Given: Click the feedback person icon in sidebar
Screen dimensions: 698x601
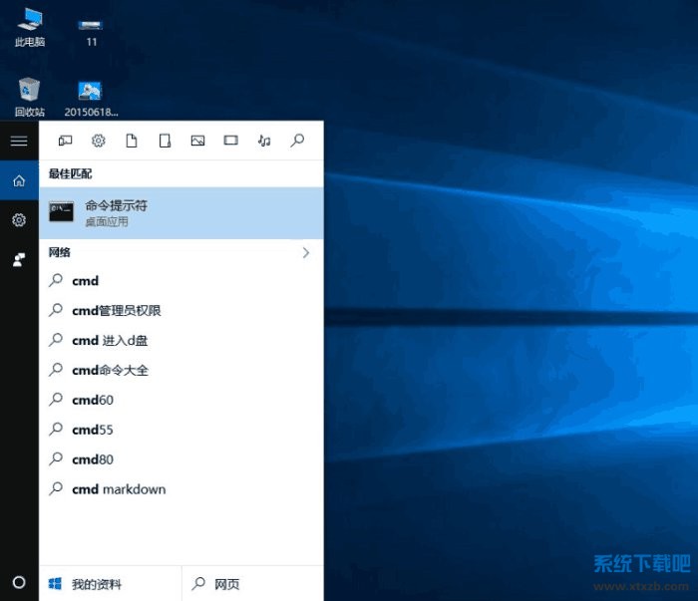Looking at the screenshot, I should (18, 259).
